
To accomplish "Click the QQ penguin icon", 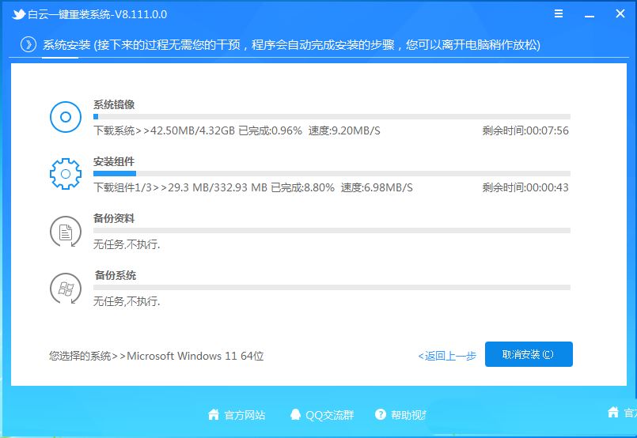I will click(295, 414).
